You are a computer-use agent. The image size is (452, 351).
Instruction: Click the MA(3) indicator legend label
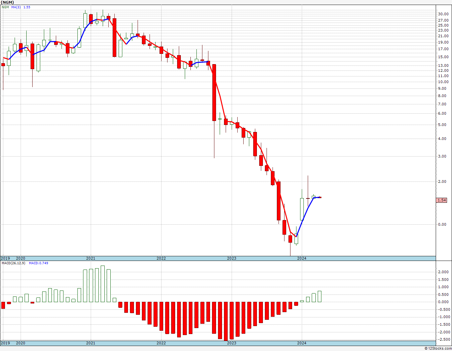pyautogui.click(x=16, y=7)
